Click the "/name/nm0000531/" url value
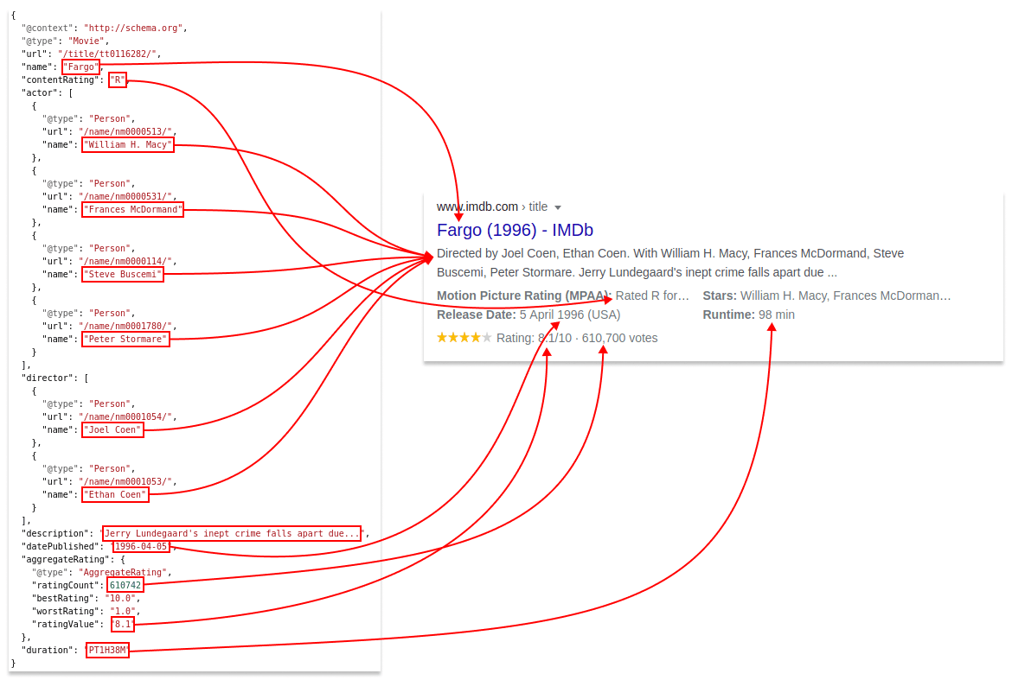This screenshot has width=1012, height=680. [x=125, y=197]
